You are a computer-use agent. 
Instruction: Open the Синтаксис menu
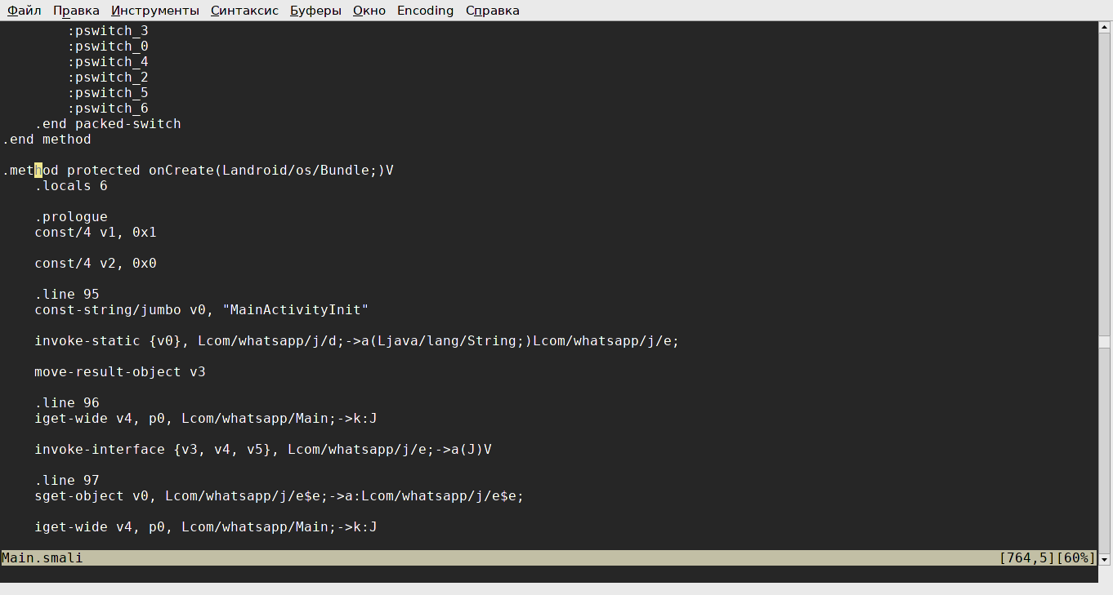(x=244, y=11)
